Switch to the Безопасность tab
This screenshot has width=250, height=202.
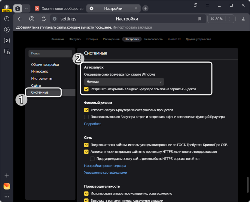pyautogui.click(x=153, y=39)
